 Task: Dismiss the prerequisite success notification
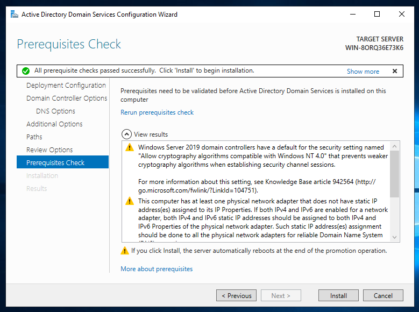pos(395,71)
